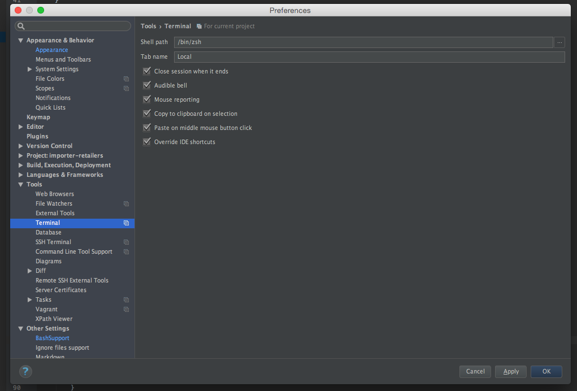577x391 pixels.
Task: Select Diagrams under Tools
Action: (48, 261)
